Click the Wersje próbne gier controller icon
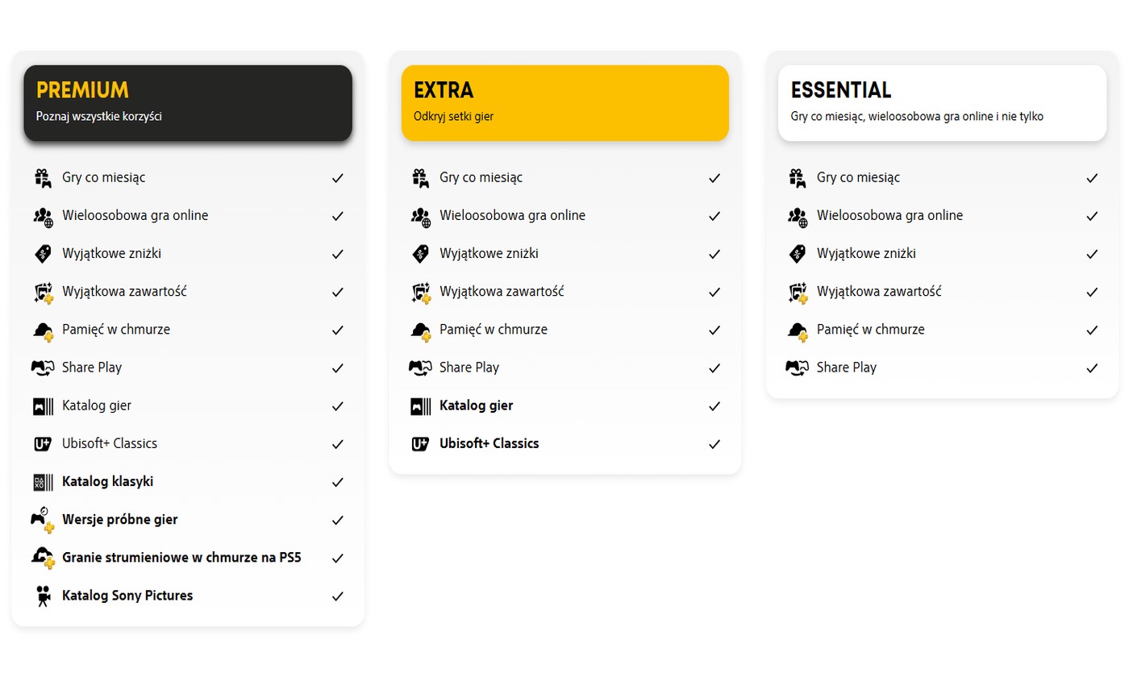 tap(43, 520)
